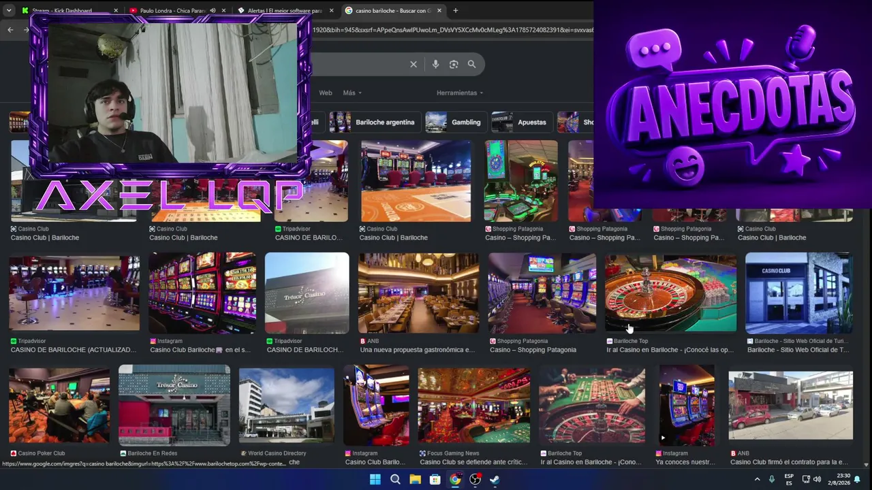Image resolution: width=872 pixels, height=490 pixels.
Task: Switch to Chrome on the taskbar
Action: pos(455,479)
